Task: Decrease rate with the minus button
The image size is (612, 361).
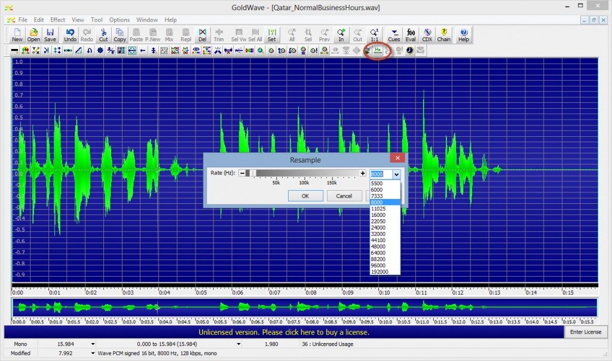Action: click(x=242, y=173)
